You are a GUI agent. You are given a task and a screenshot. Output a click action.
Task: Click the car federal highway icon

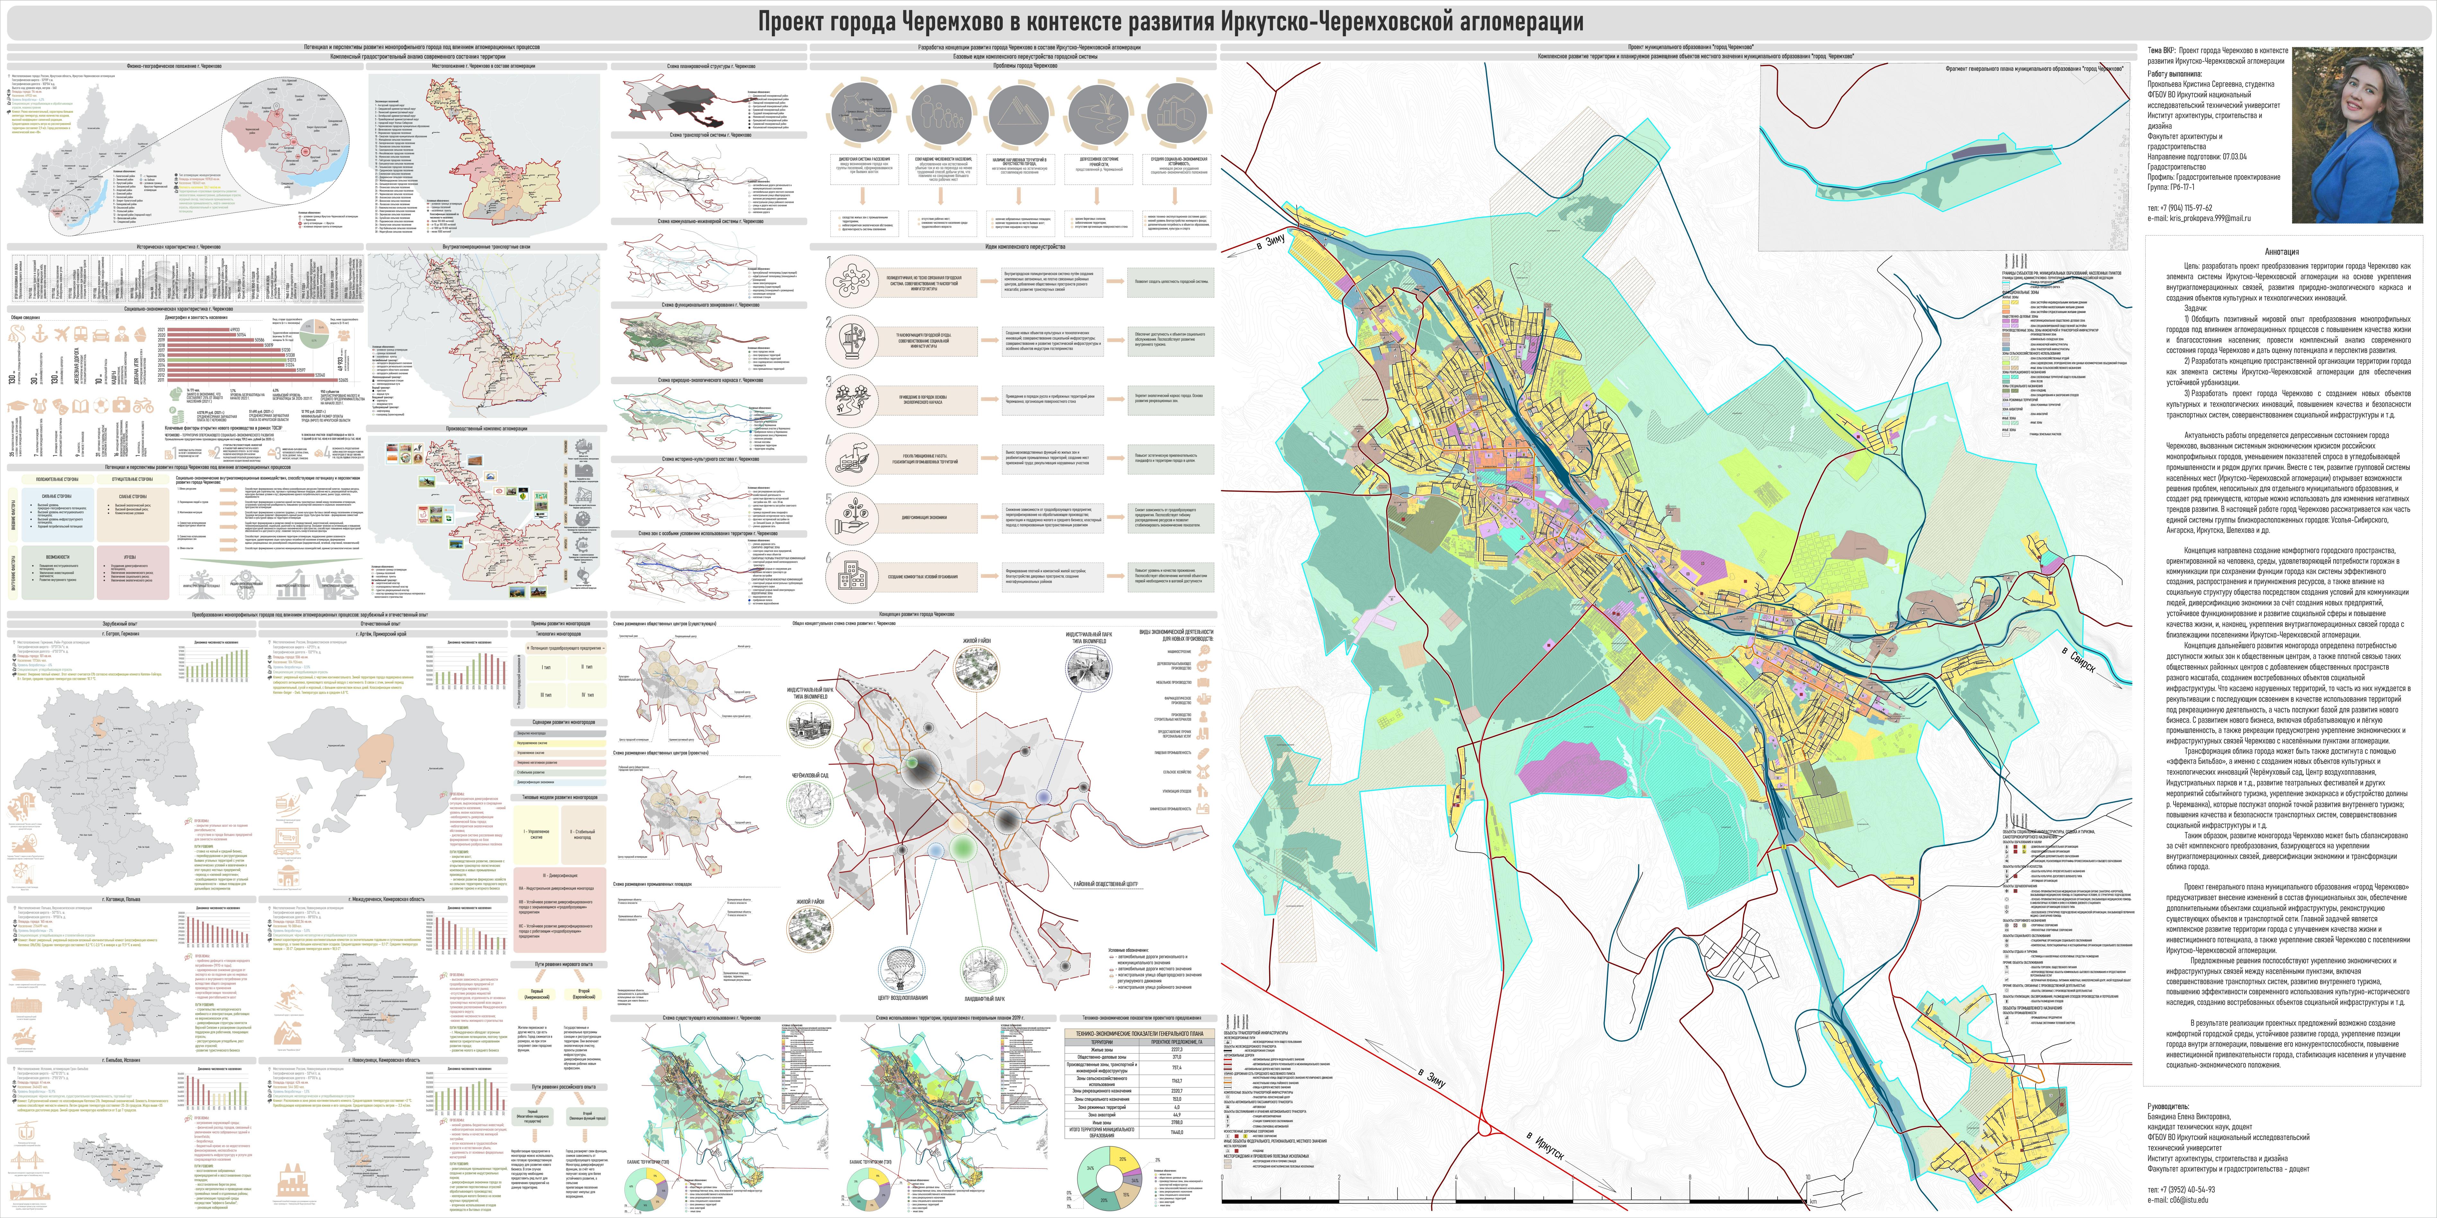(101, 336)
